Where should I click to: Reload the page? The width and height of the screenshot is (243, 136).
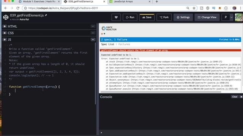pos(18,8)
